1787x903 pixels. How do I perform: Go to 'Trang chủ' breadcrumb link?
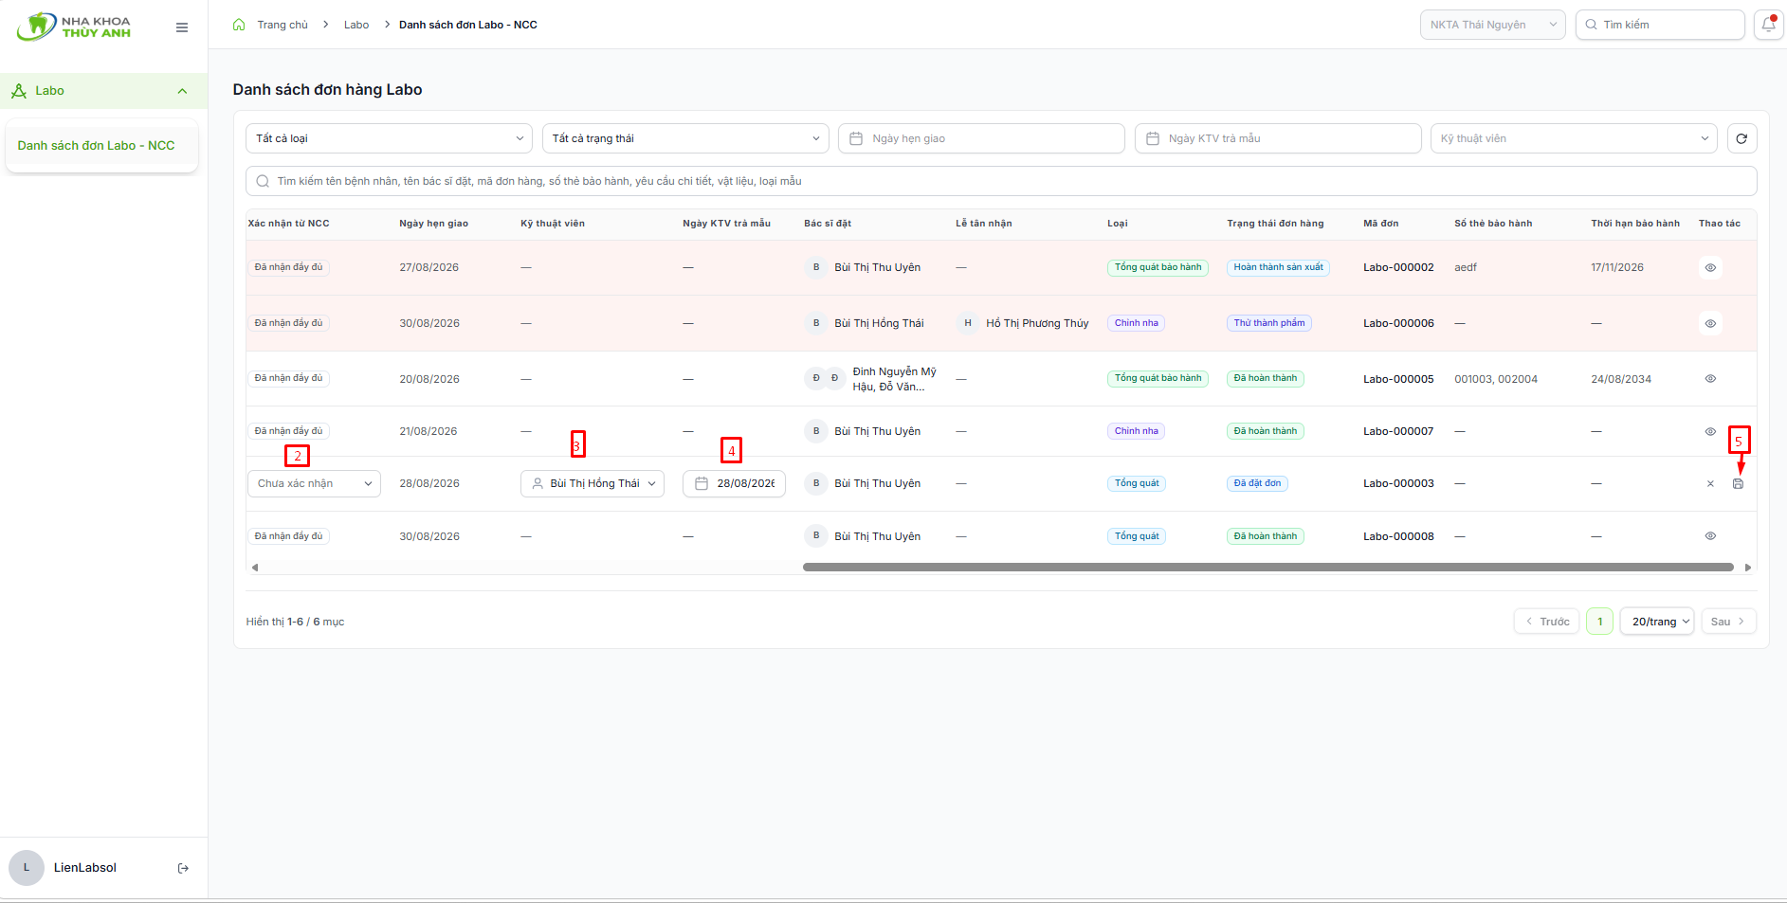(x=283, y=25)
